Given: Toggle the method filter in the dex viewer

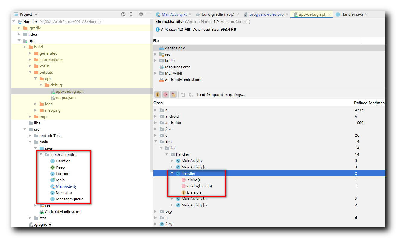Looking at the screenshot, I should (x=166, y=94).
